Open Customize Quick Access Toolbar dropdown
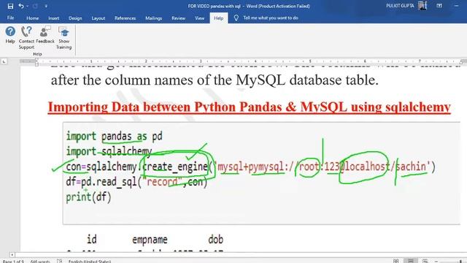This screenshot has height=263, width=467. (x=46, y=7)
